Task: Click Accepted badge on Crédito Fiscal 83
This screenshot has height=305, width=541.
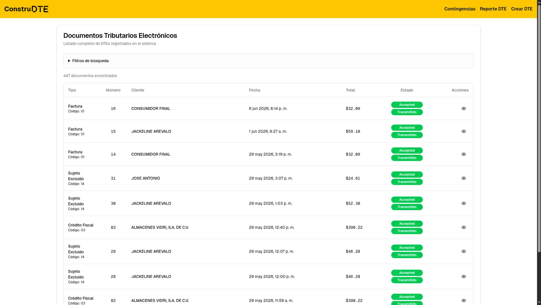Action: (x=407, y=224)
